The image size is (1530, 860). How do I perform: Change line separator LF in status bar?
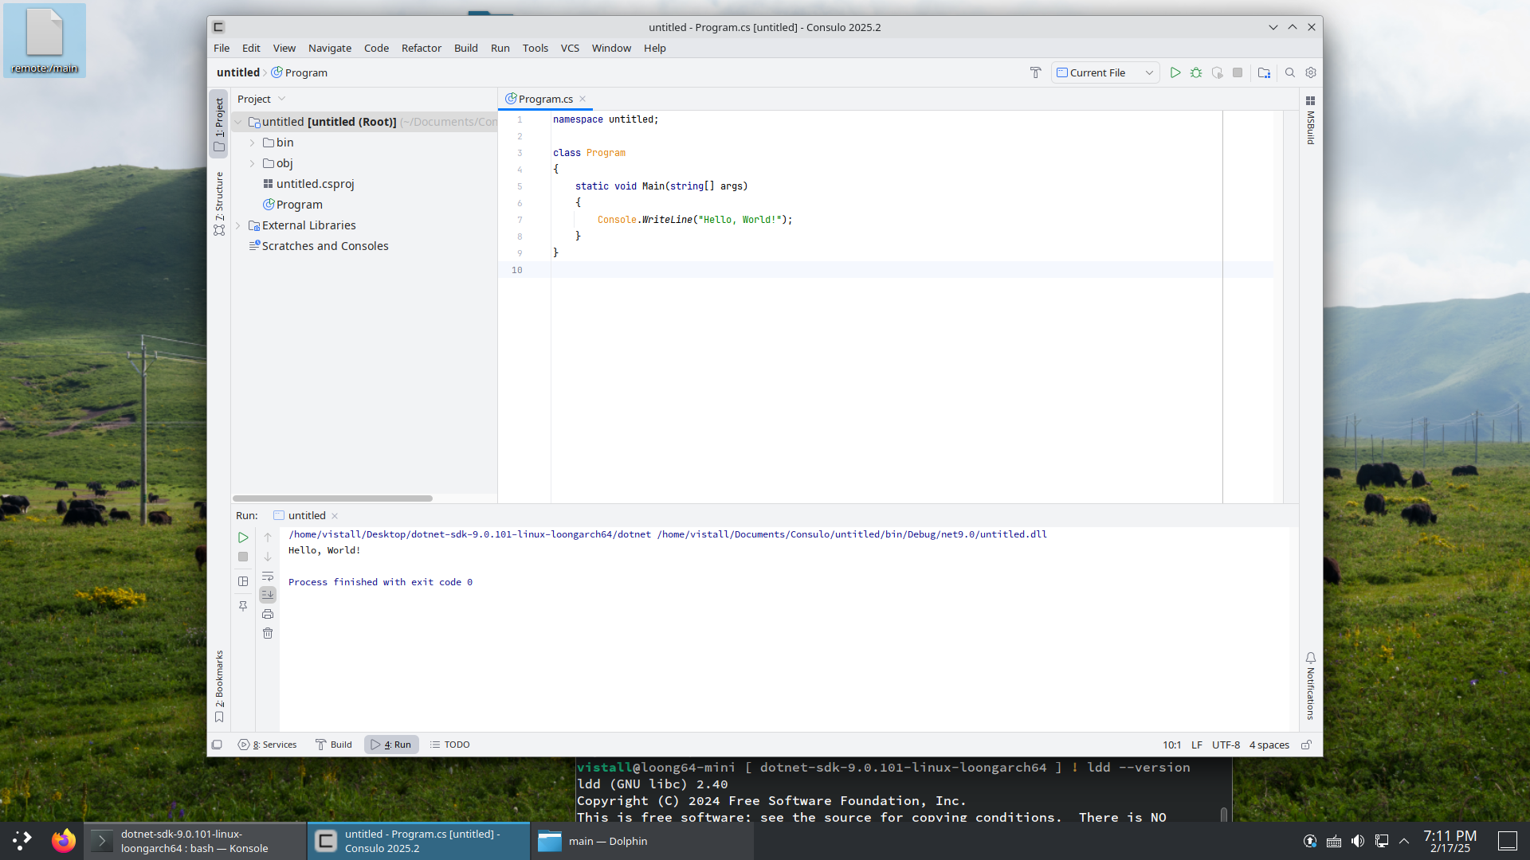(1196, 745)
